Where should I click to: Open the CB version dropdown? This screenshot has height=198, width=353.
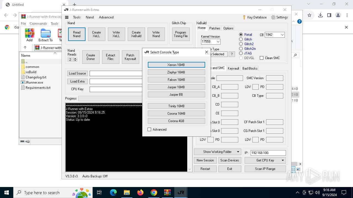(x=282, y=35)
